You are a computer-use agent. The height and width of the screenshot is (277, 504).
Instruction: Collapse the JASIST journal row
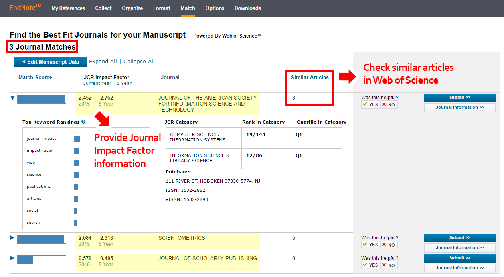tap(13, 98)
